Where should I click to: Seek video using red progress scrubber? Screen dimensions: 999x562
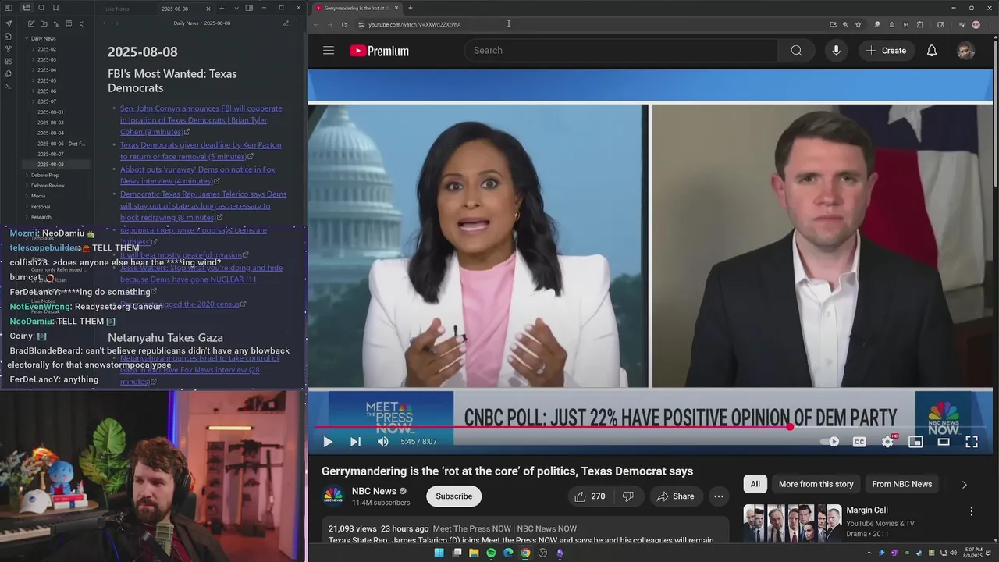coord(790,427)
